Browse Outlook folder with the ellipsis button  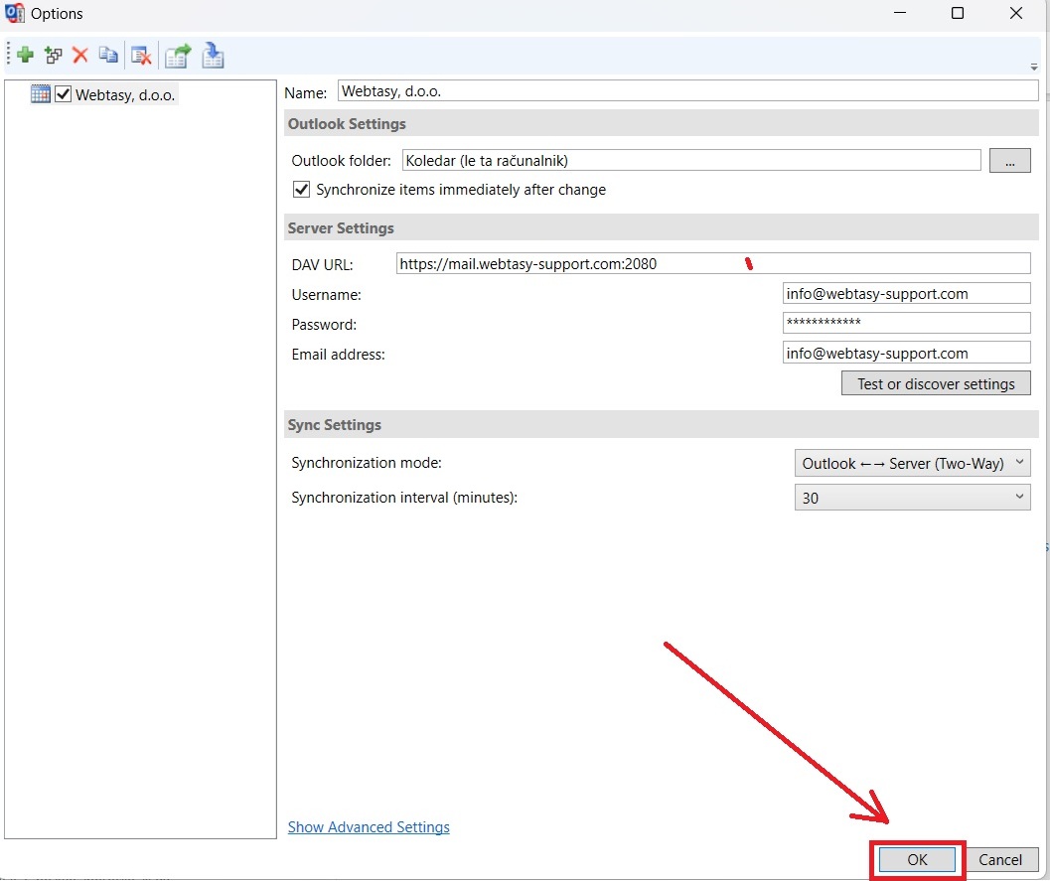pyautogui.click(x=1009, y=161)
